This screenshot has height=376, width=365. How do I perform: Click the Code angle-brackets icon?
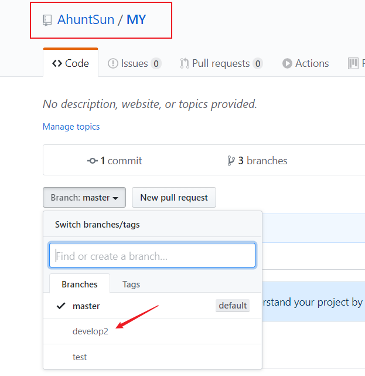tap(57, 63)
